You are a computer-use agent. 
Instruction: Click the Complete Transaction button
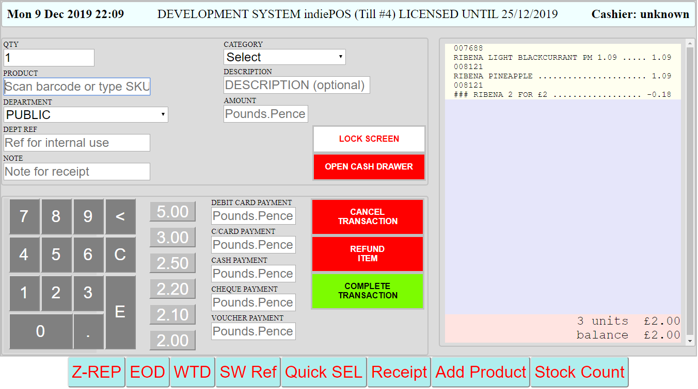click(368, 291)
